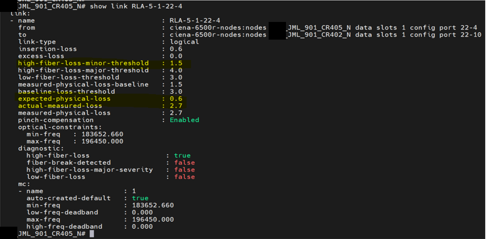The image size is (486, 239).
Task: Select the expected-physical-loss value 0.6
Action: [176, 99]
